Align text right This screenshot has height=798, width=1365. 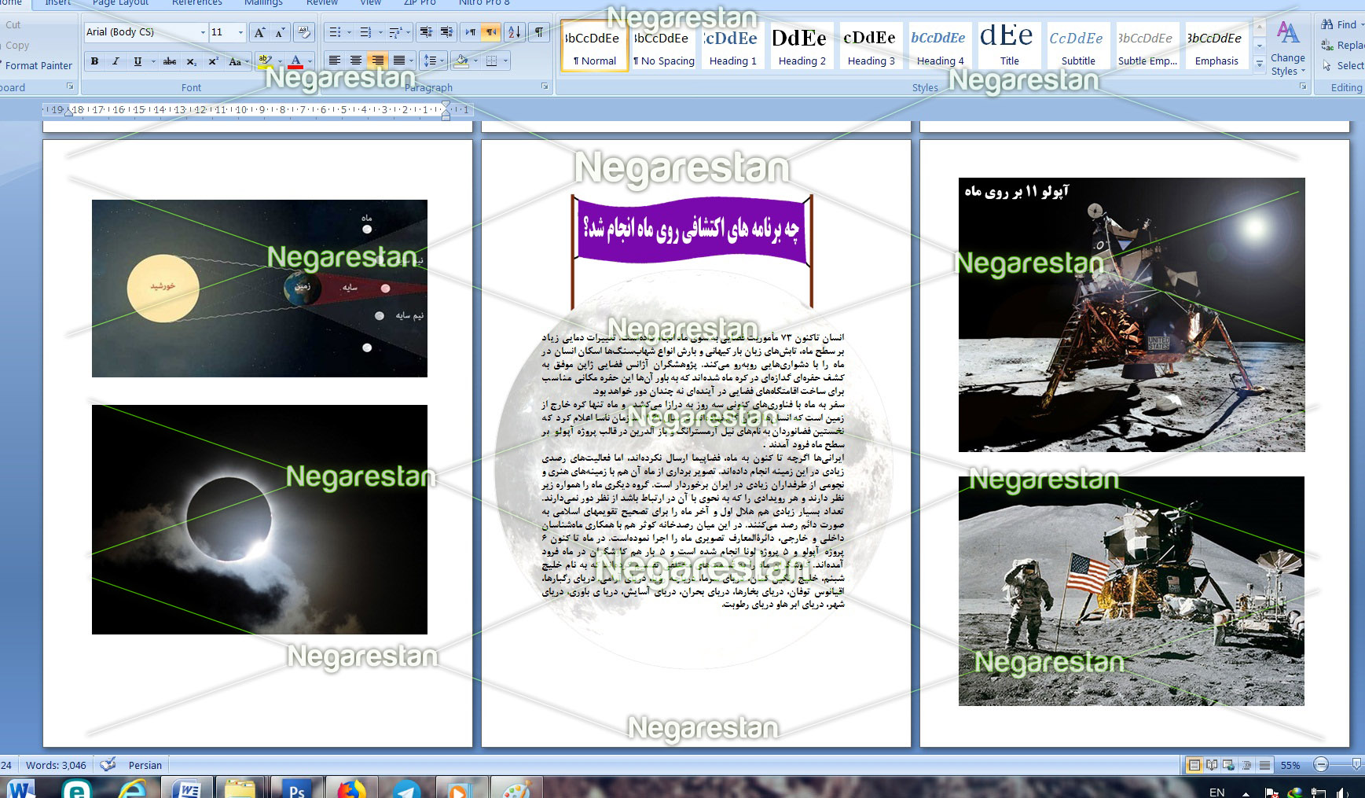point(378,61)
